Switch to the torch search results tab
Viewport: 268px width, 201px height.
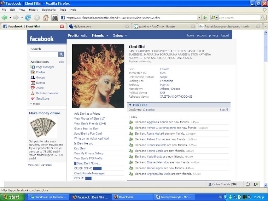pos(229,26)
